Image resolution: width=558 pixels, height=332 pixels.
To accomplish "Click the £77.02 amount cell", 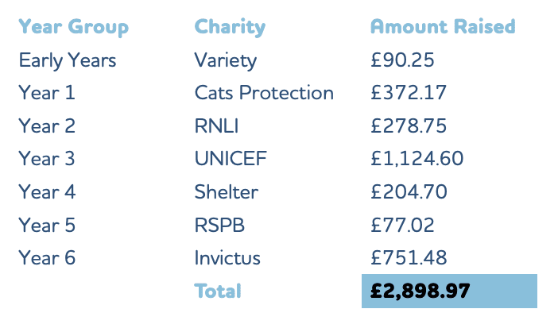I will tap(402, 226).
